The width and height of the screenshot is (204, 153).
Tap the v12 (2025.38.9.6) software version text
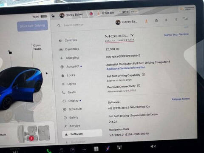[x=129, y=108]
